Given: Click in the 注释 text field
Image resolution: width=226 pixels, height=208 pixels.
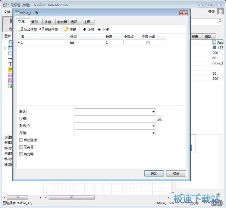Looking at the screenshot, I should coord(115,119).
